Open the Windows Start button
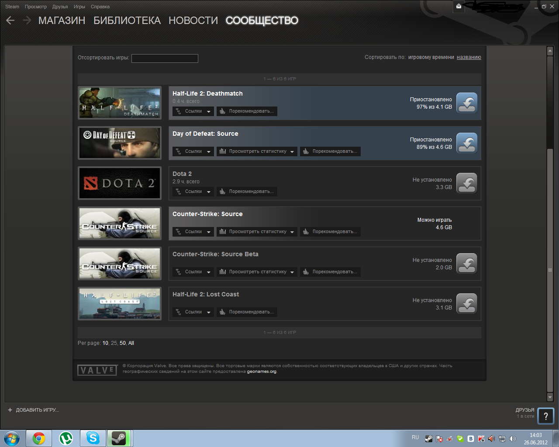Screen dimensions: 559x447 point(11,438)
